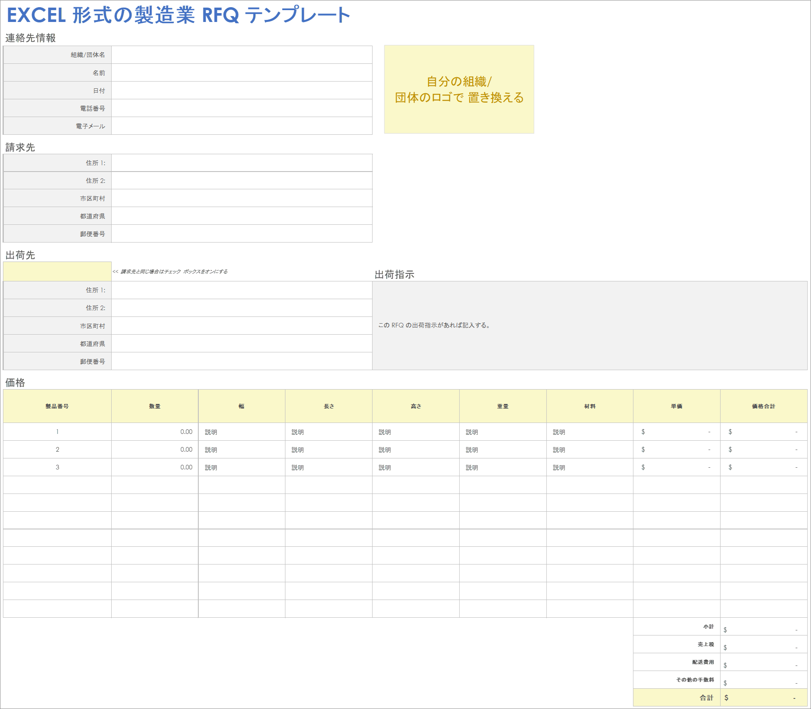Click the 電子メール input field
Viewport: 811px width, 709px height.
point(241,125)
